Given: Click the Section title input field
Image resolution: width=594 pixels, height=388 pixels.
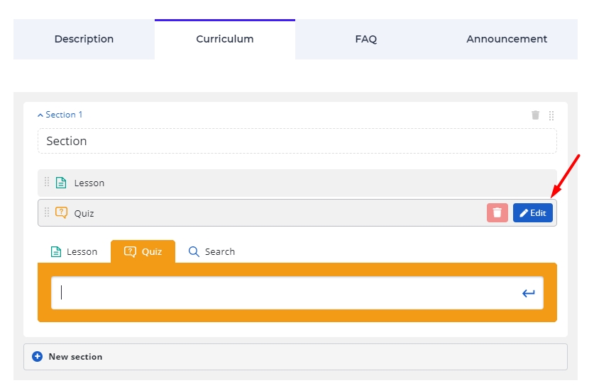Looking at the screenshot, I should [297, 141].
